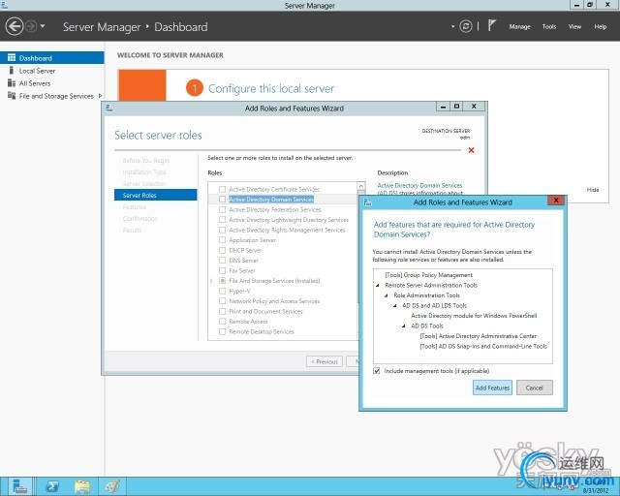620x496 pixels.
Task: Click the Previous button in wizard
Action: [325, 361]
